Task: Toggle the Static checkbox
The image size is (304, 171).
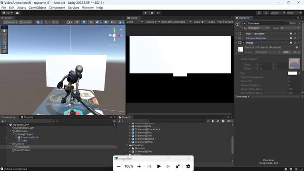Action: [x=287, y=23]
